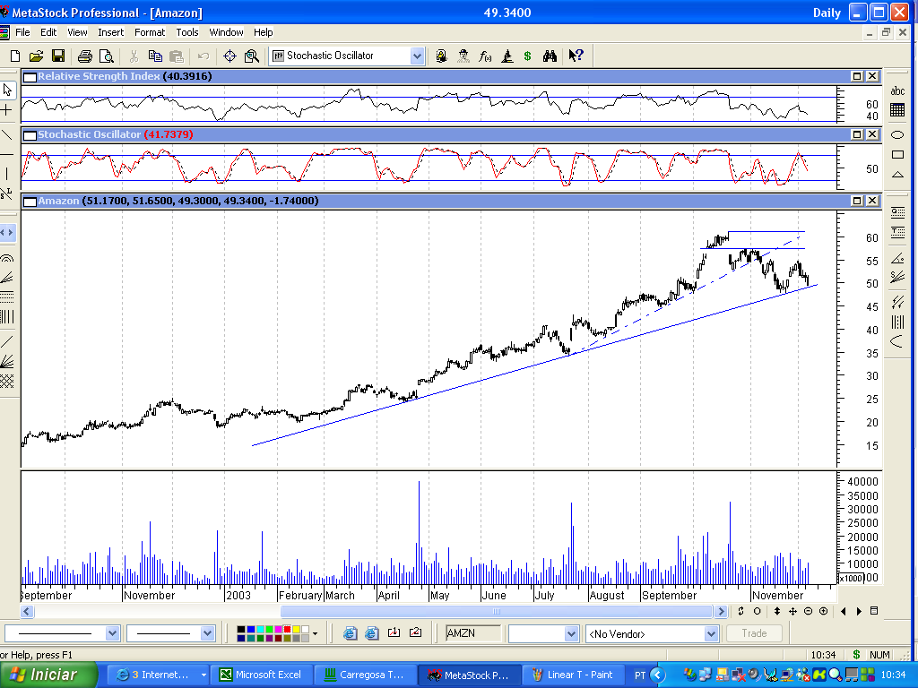
Task: Click the PT language indicator in tray
Action: (x=640, y=675)
